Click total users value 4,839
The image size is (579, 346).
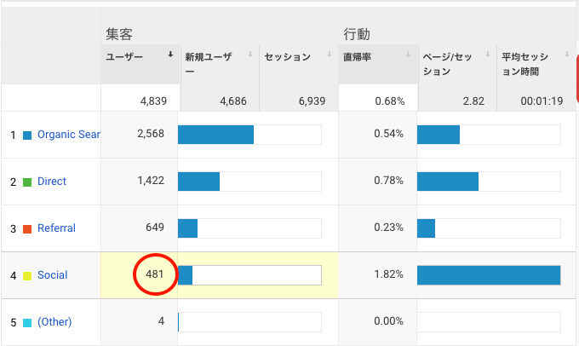coord(153,101)
